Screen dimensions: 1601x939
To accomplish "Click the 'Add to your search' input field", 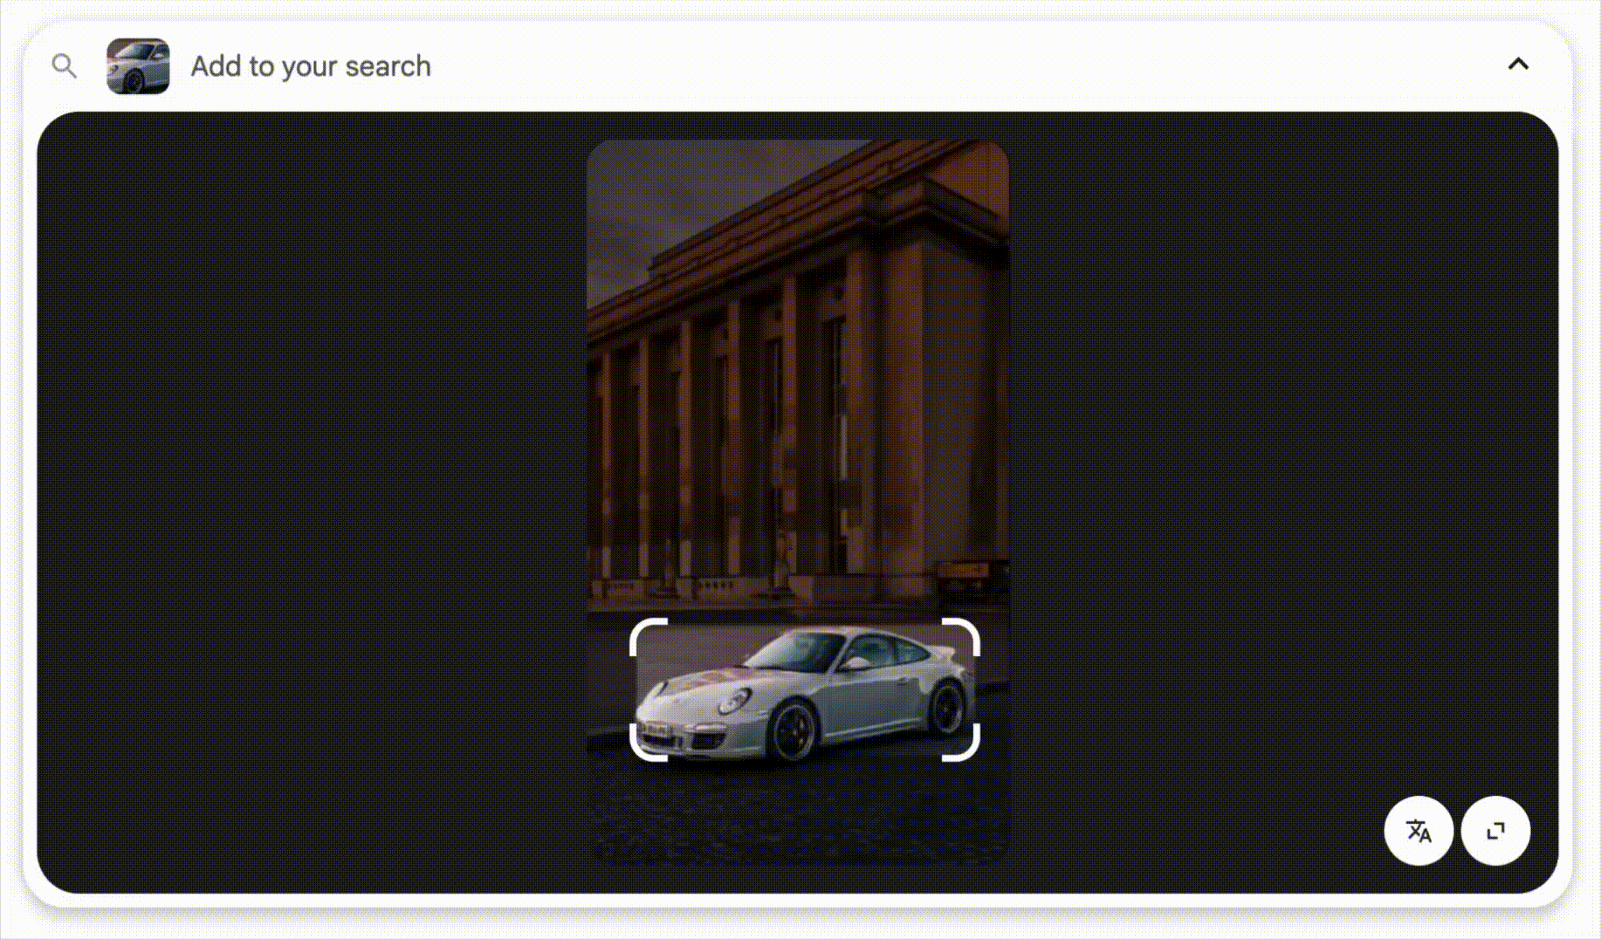I will pos(311,65).
